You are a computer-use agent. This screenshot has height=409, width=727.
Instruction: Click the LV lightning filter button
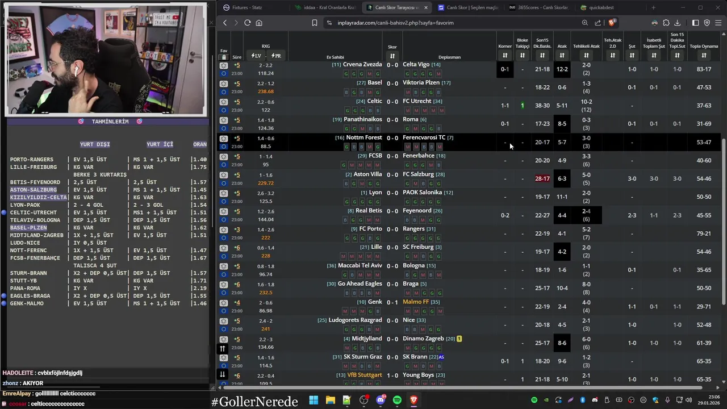256,56
